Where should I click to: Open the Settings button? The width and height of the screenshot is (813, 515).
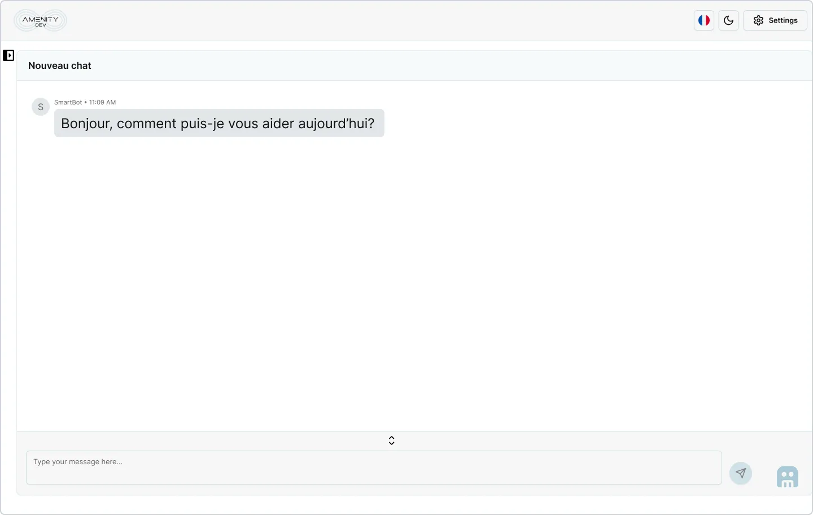pos(775,20)
